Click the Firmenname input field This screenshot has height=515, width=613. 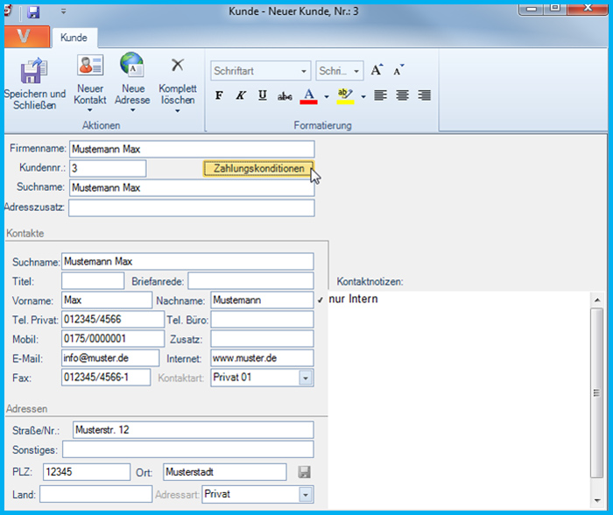point(192,149)
